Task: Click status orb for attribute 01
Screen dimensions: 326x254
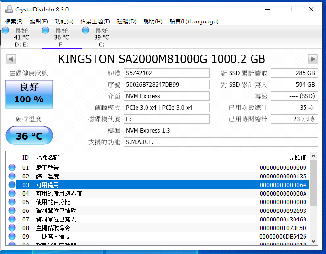Action: [12, 167]
